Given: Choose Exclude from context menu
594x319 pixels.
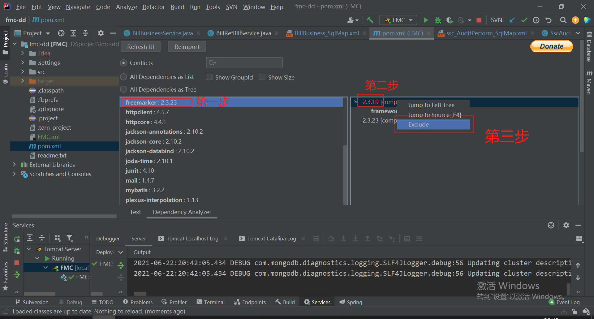Looking at the screenshot, I should (x=433, y=124).
